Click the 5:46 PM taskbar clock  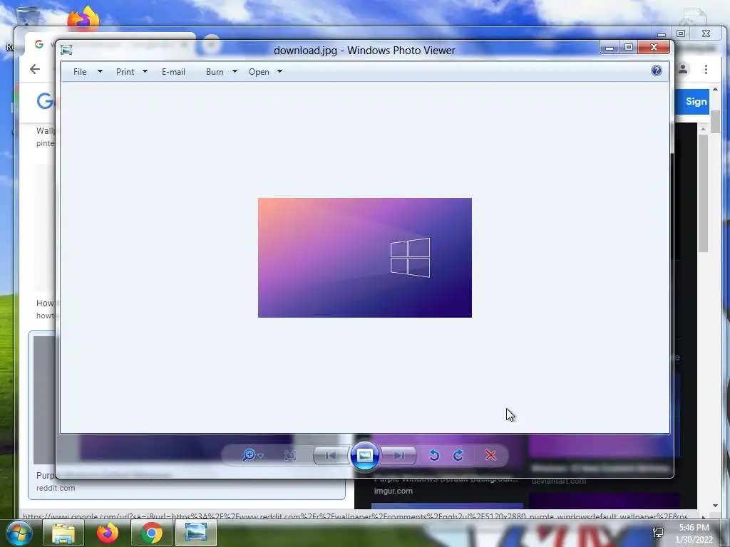pyautogui.click(x=694, y=528)
